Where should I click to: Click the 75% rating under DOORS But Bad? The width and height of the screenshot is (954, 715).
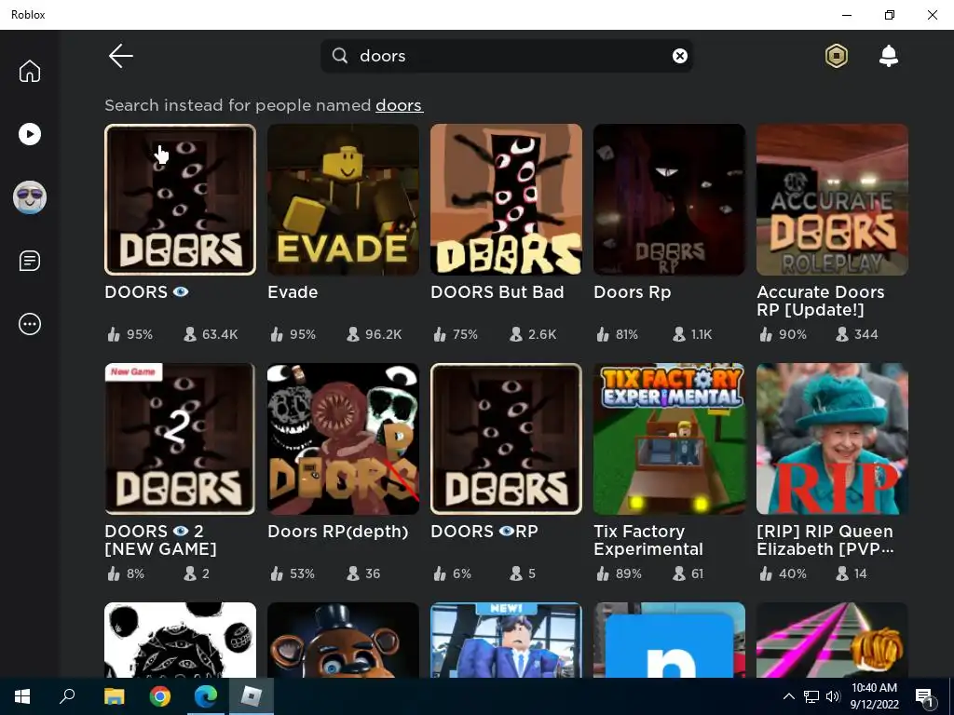tap(455, 334)
